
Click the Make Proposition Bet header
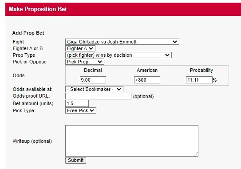tap(38, 9)
